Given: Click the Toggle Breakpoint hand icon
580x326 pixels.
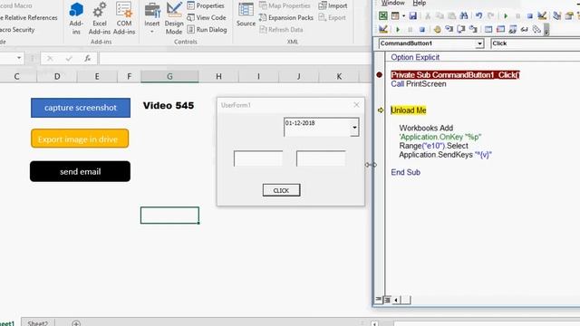Looking at the screenshot, I should (437, 29).
